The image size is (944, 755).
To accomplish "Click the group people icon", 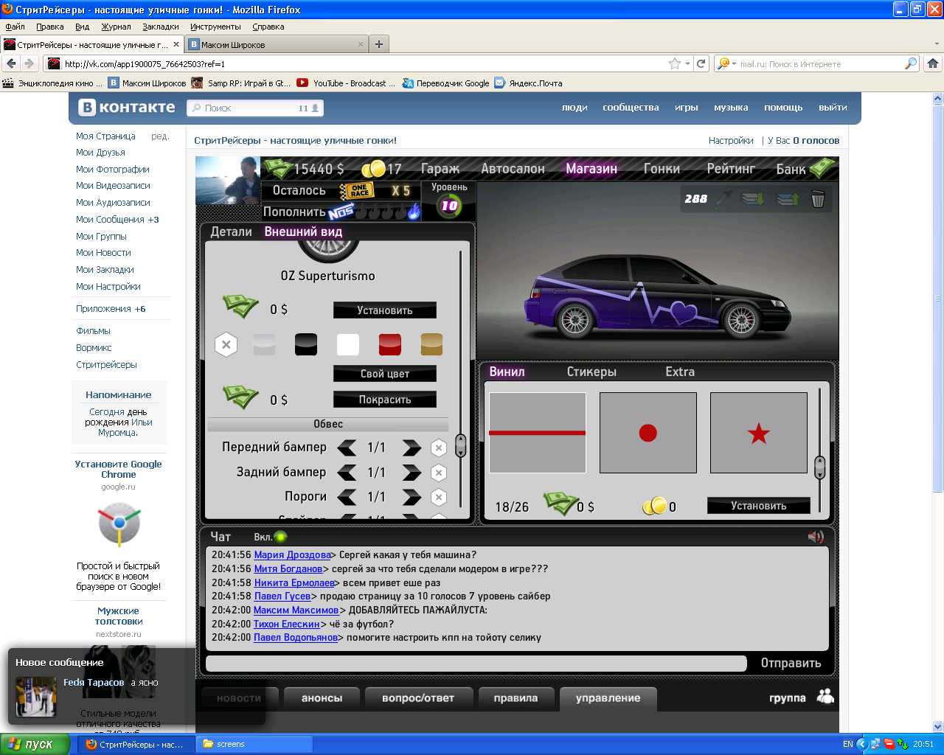I will [825, 696].
